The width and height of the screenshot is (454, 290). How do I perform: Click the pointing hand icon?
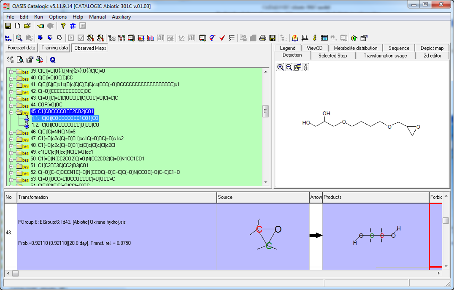[41, 26]
